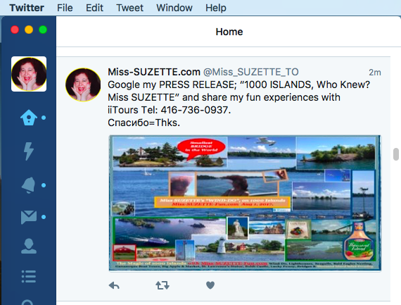This screenshot has width=401, height=305.
Task: Click the Miss-SUZETTE.com display name
Action: [x=153, y=72]
